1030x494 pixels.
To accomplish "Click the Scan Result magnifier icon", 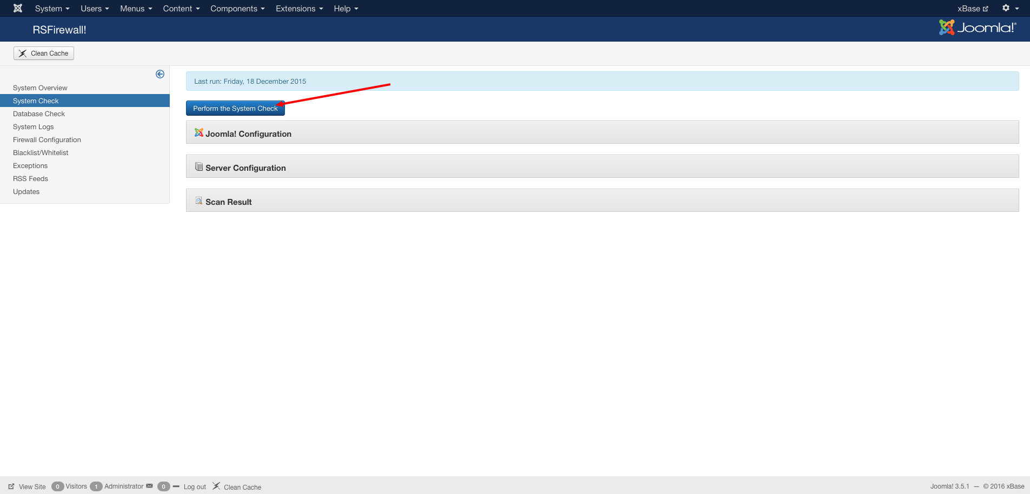I will [x=199, y=201].
